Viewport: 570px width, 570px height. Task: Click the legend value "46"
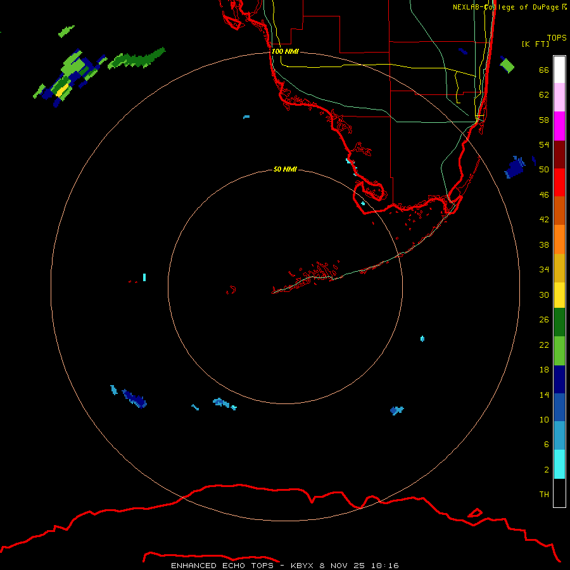coord(544,195)
